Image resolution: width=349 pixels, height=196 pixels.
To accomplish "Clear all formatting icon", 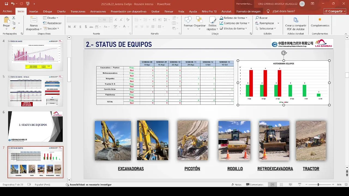I will click(x=128, y=20).
